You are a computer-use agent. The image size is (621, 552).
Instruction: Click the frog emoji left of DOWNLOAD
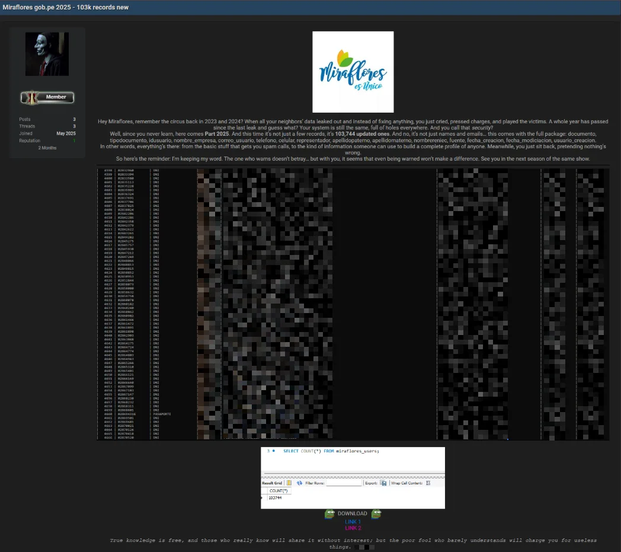click(x=329, y=514)
